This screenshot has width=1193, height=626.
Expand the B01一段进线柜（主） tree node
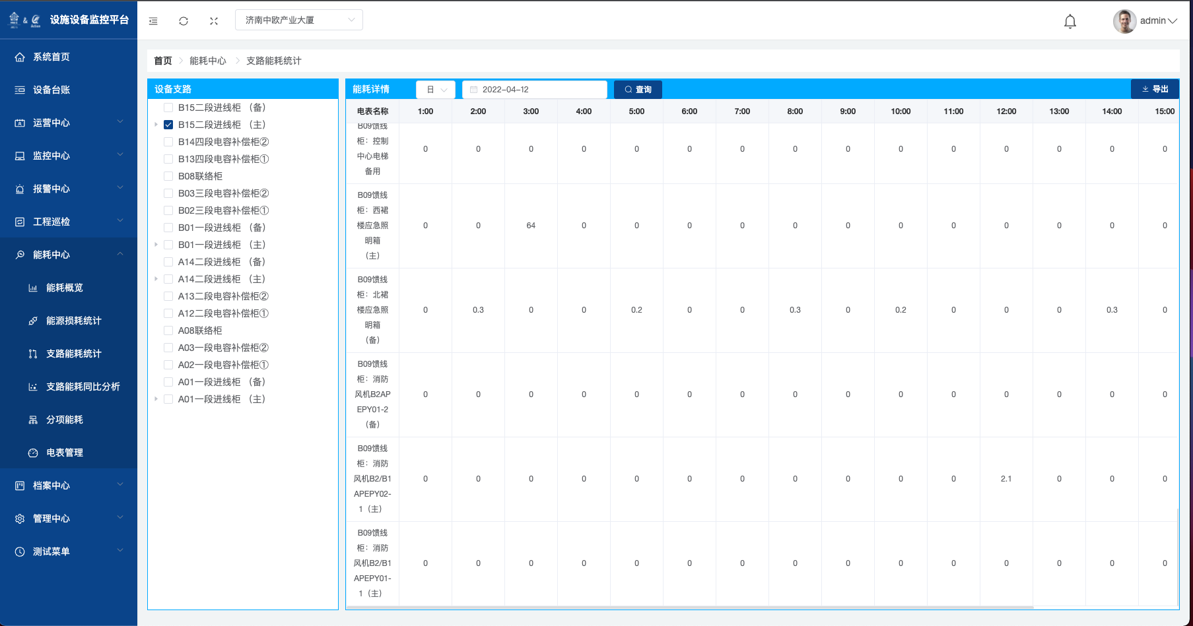(156, 245)
